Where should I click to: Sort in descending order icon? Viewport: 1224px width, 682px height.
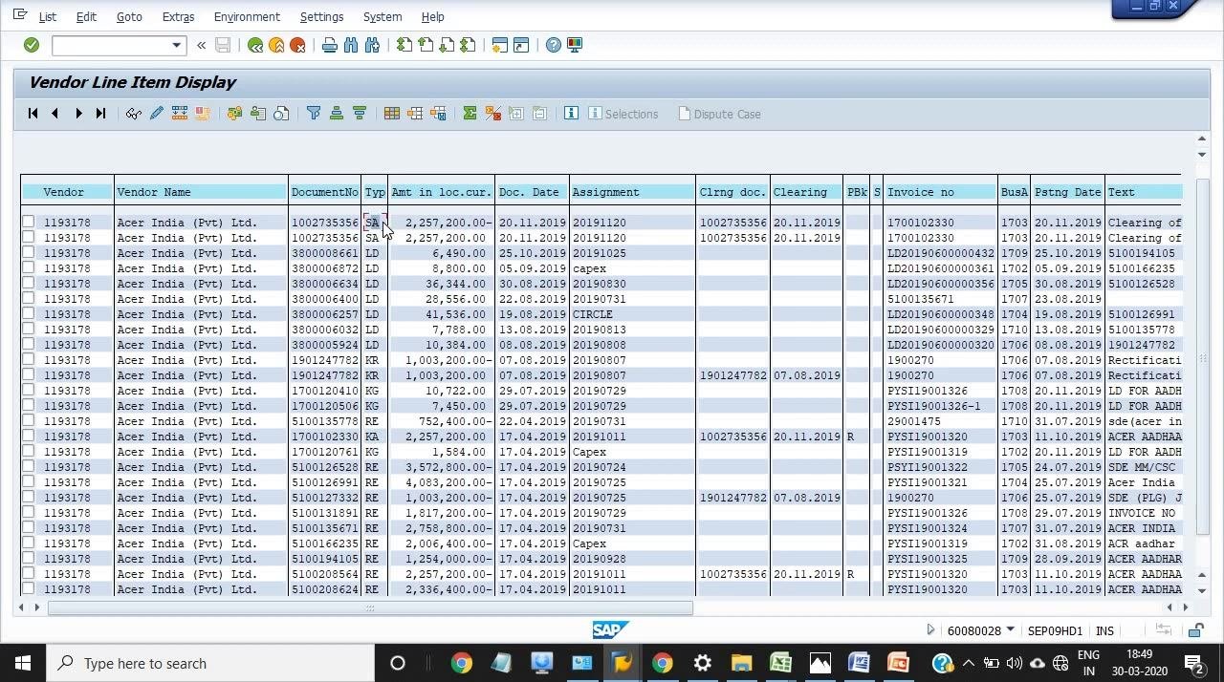tap(360, 114)
